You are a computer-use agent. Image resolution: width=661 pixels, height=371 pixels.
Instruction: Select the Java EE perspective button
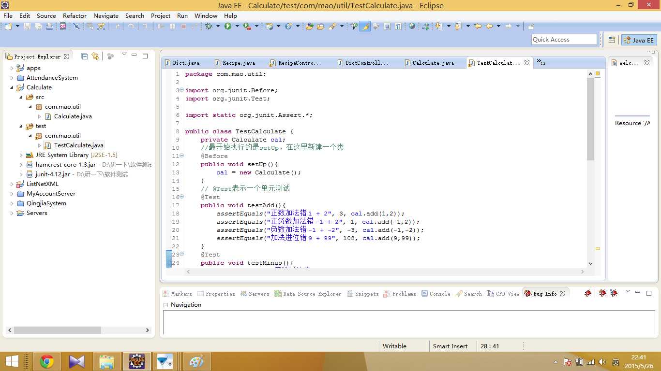pos(639,40)
